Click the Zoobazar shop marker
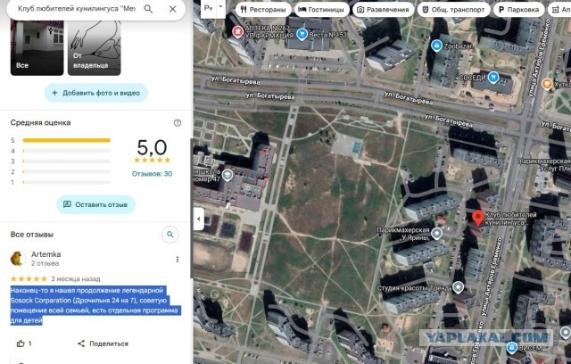This screenshot has height=364, width=571. [x=436, y=45]
